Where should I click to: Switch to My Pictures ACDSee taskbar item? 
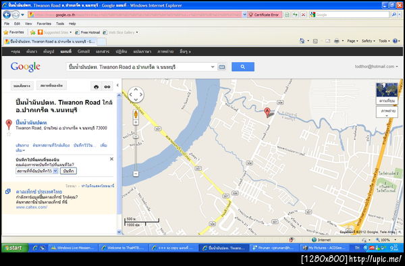click(x=324, y=248)
